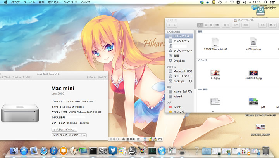Switch to the ストレージ tab

coord(18,77)
